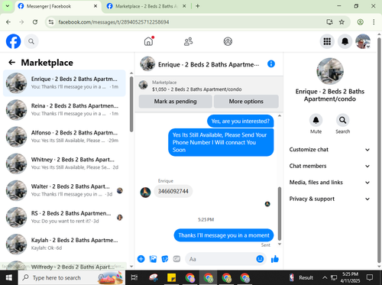The image size is (382, 285).
Task: Go to Home feed icon
Action: pyautogui.click(x=148, y=41)
